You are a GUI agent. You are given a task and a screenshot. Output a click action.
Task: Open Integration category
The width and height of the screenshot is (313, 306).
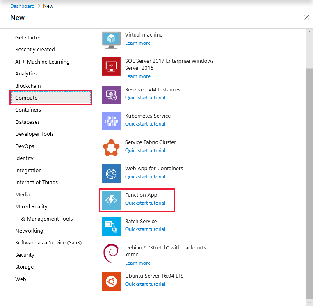click(28, 171)
